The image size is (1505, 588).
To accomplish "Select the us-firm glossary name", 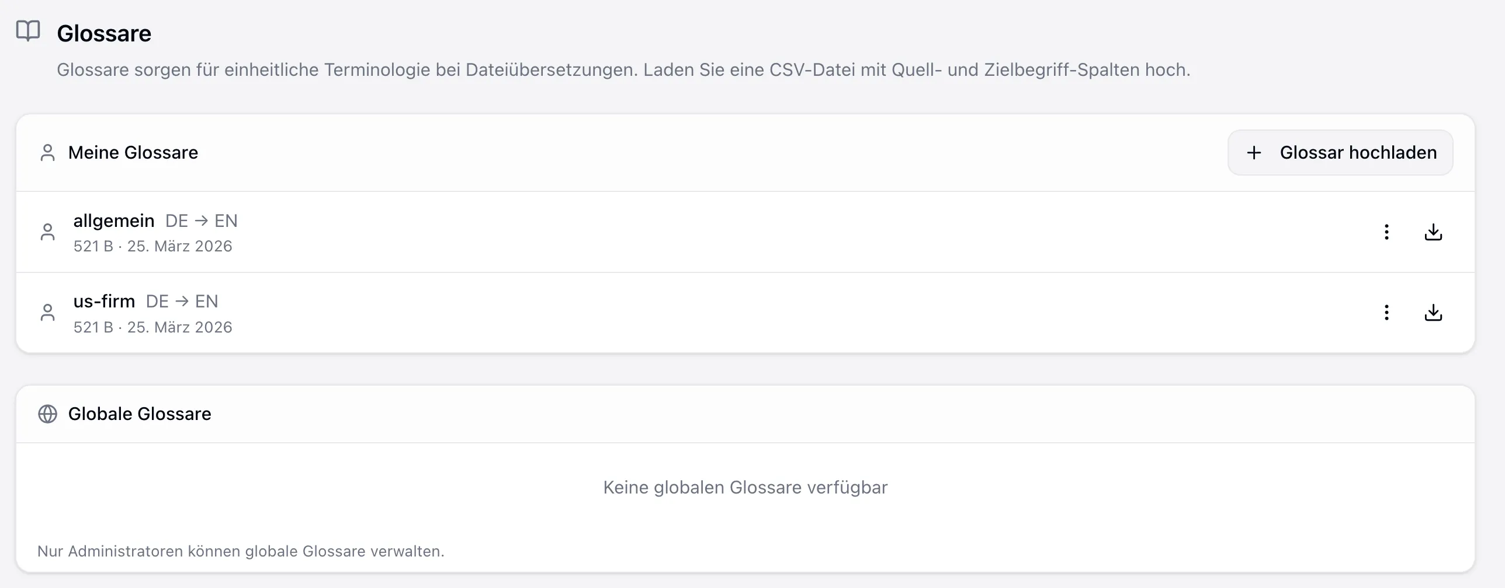I will tap(104, 301).
